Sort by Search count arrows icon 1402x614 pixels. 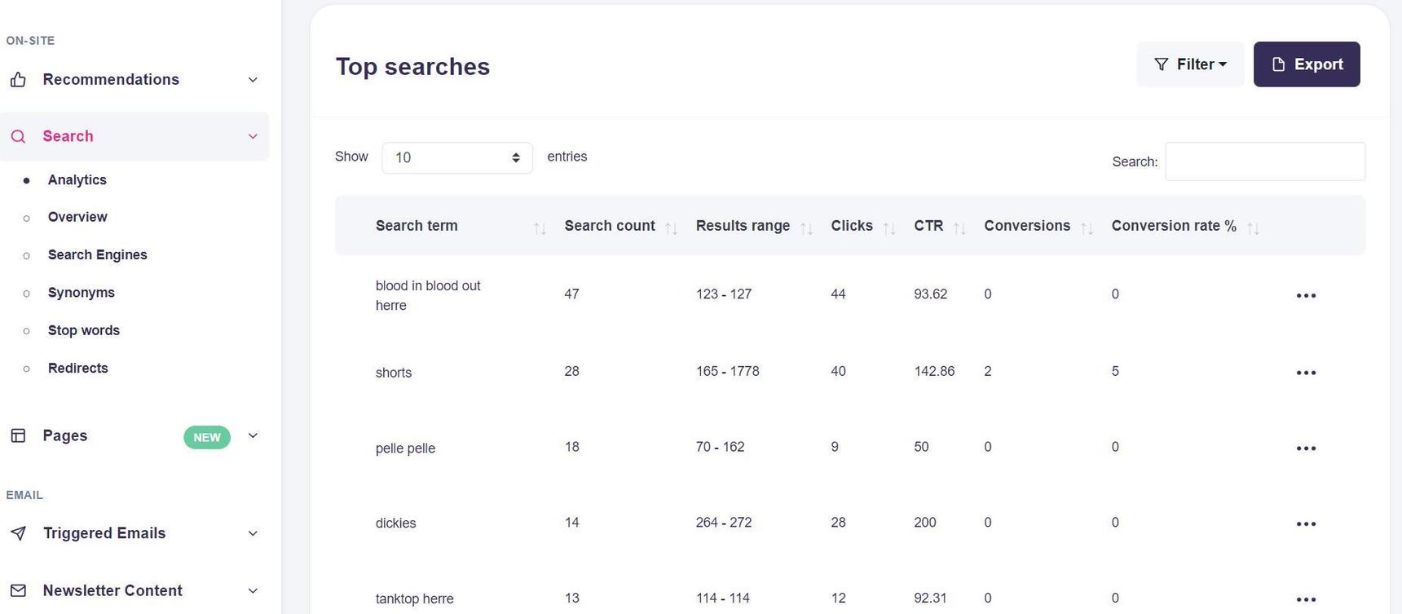pyautogui.click(x=671, y=228)
